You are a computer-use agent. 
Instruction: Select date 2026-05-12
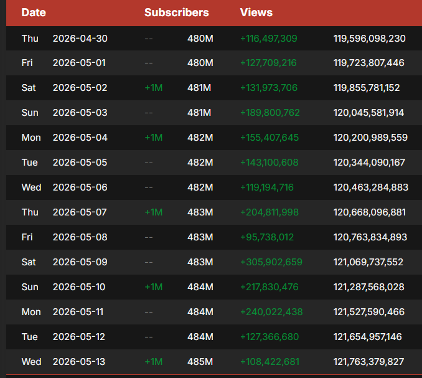pyautogui.click(x=79, y=337)
